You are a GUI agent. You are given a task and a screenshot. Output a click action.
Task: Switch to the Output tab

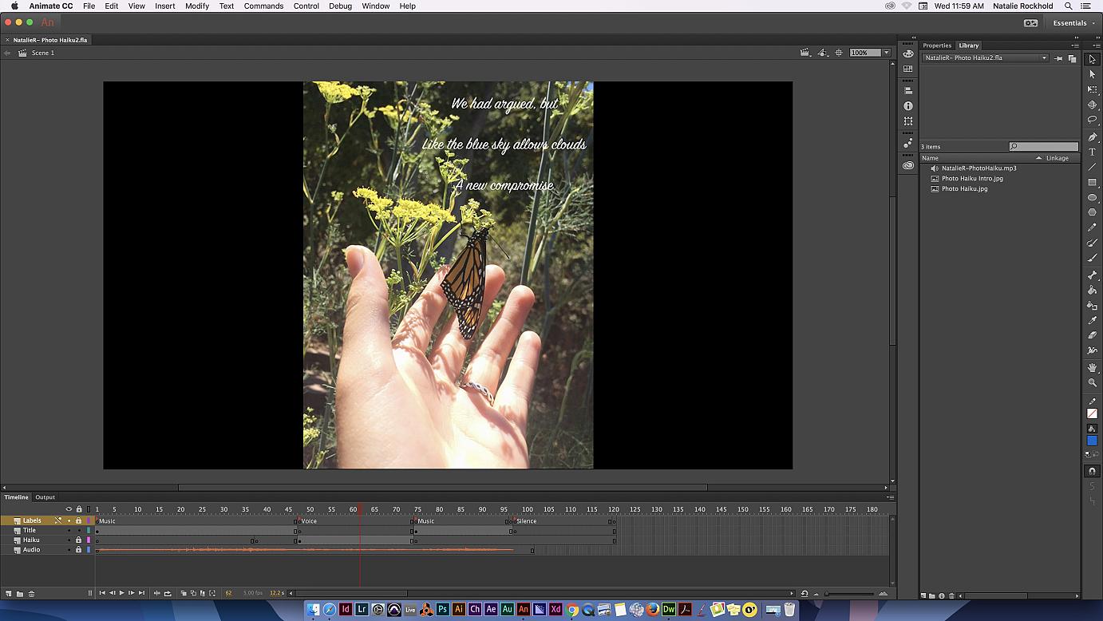45,497
